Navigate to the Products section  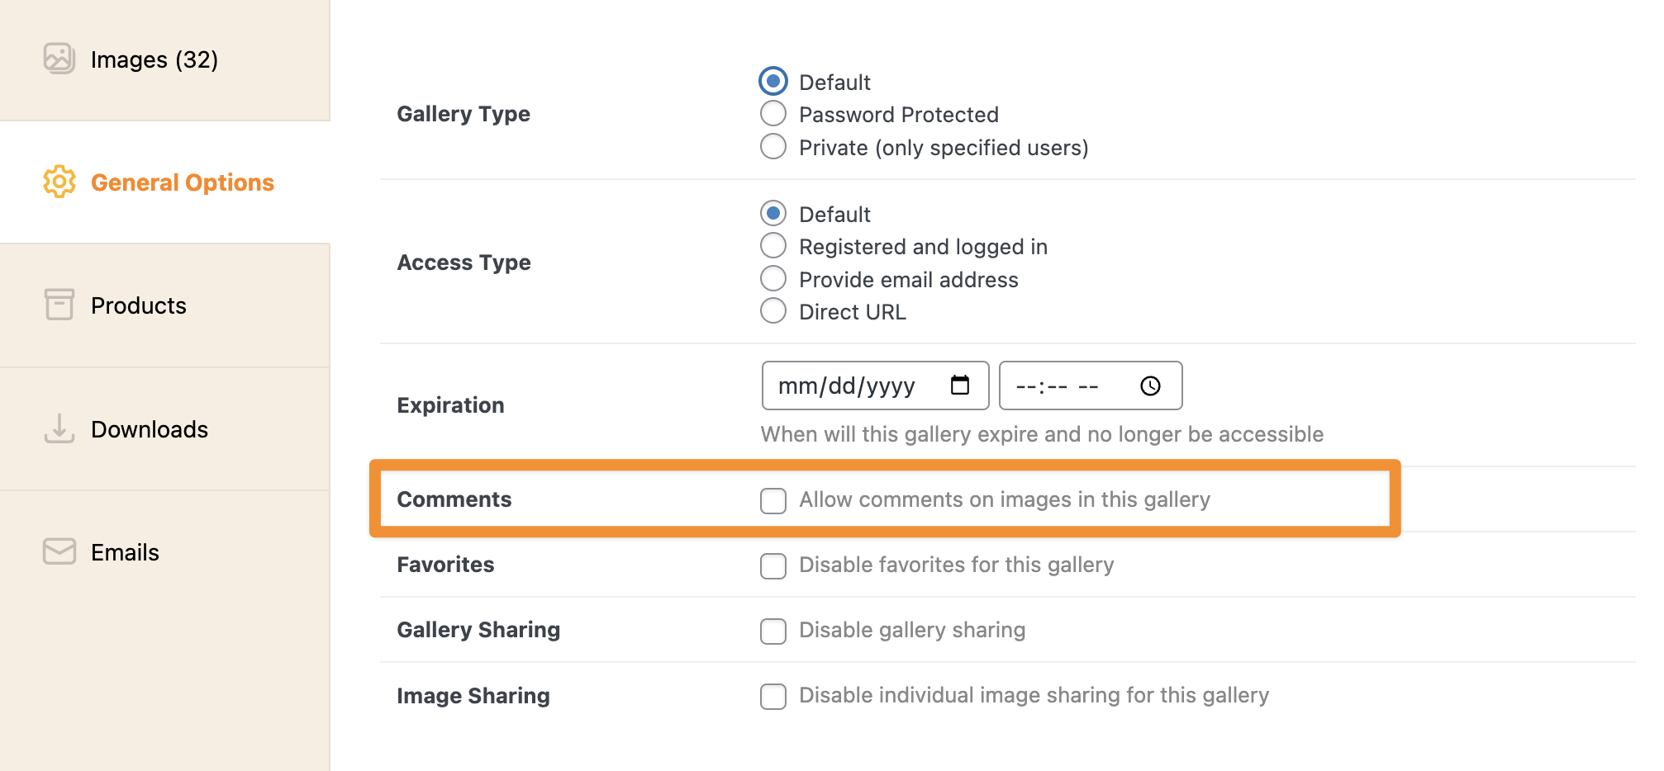(138, 305)
